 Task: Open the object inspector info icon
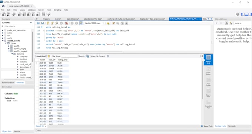click(x=14, y=14)
